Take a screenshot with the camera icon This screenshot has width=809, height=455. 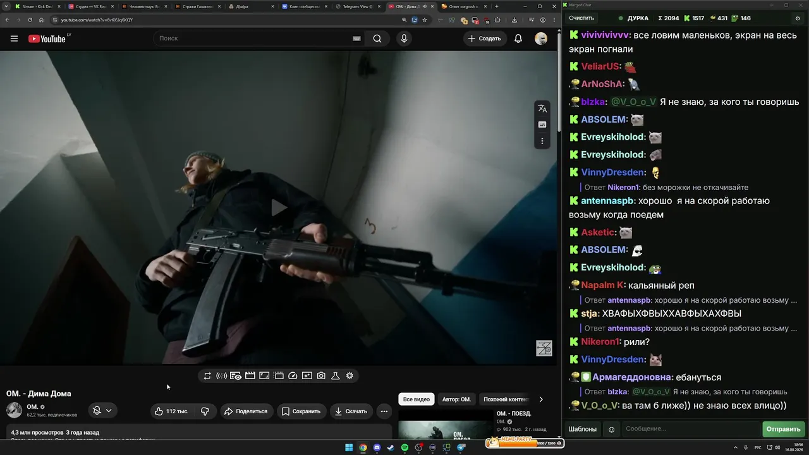tap(321, 376)
